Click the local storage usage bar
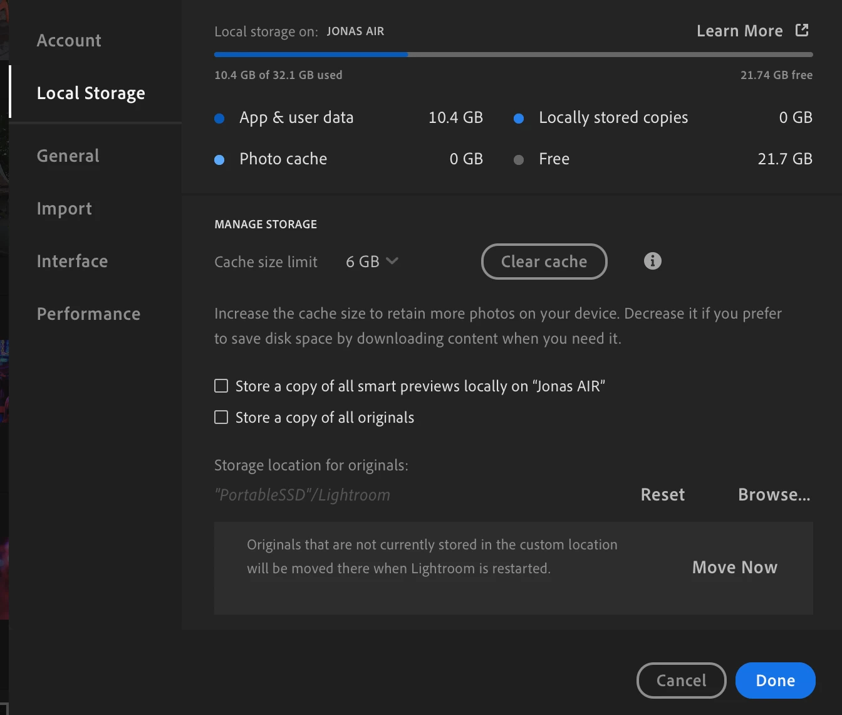842x715 pixels. [514, 55]
